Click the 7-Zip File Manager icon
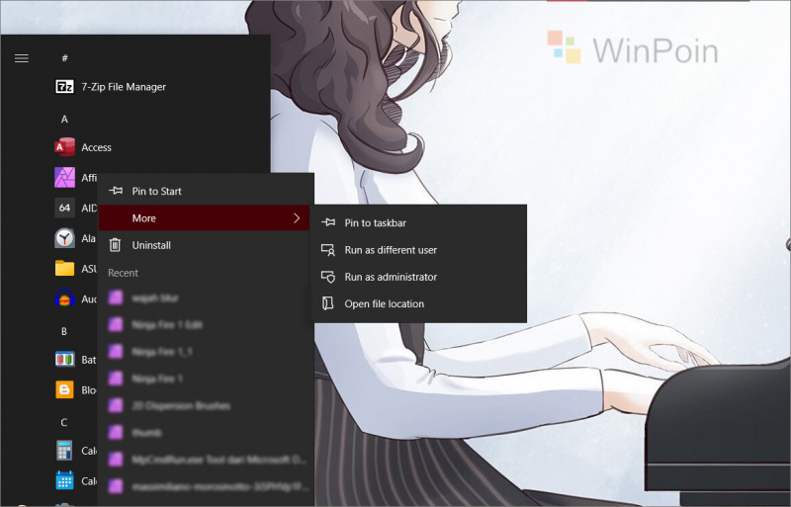 tap(64, 87)
